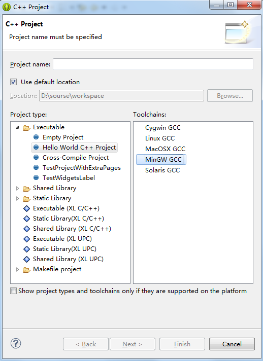263x361 pixels.
Task: Select TestWidgetsLabel project type
Action: 69,178
